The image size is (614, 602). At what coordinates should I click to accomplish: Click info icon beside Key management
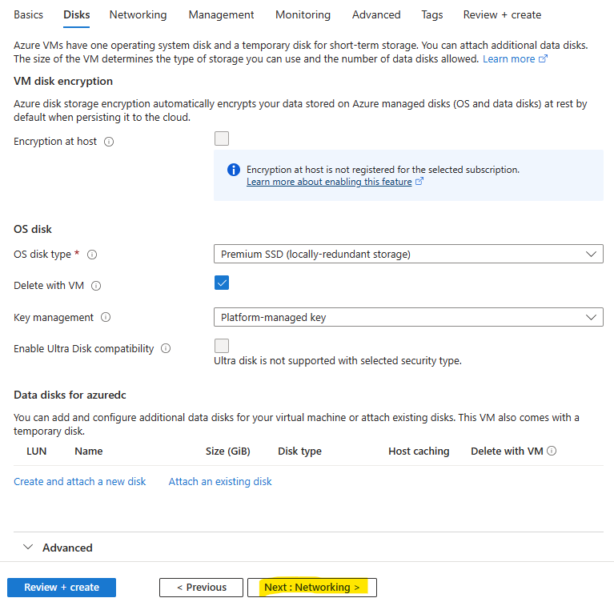pos(106,317)
